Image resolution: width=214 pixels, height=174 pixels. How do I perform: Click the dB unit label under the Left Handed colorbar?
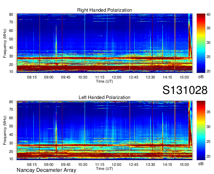(201, 164)
